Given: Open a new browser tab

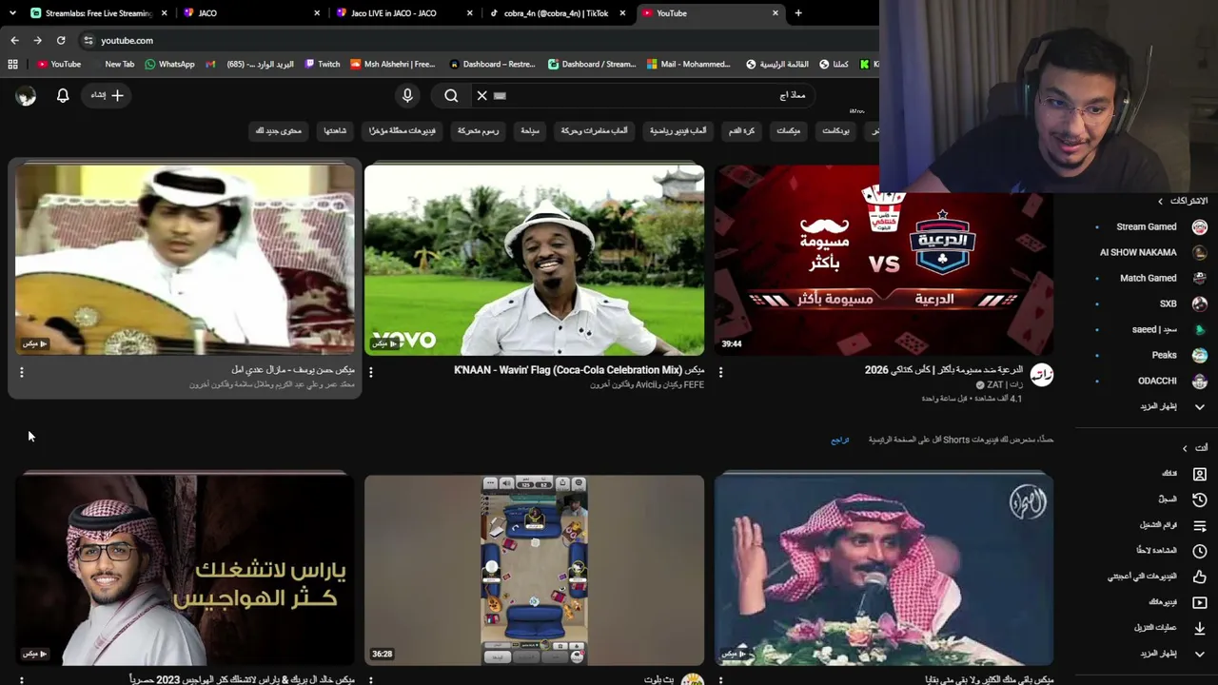Looking at the screenshot, I should [798, 13].
